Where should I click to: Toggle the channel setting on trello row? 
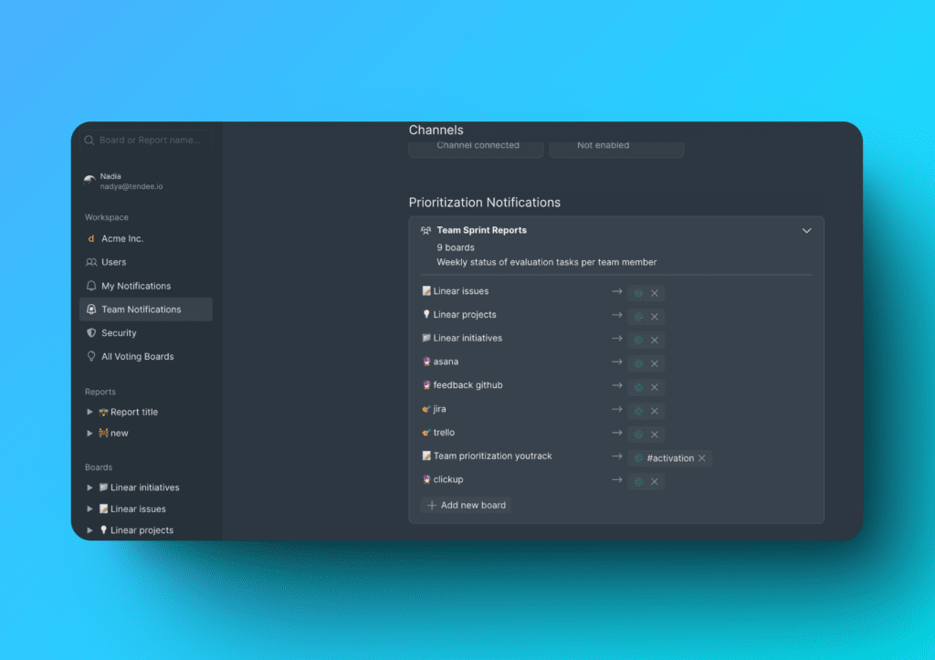(x=639, y=434)
